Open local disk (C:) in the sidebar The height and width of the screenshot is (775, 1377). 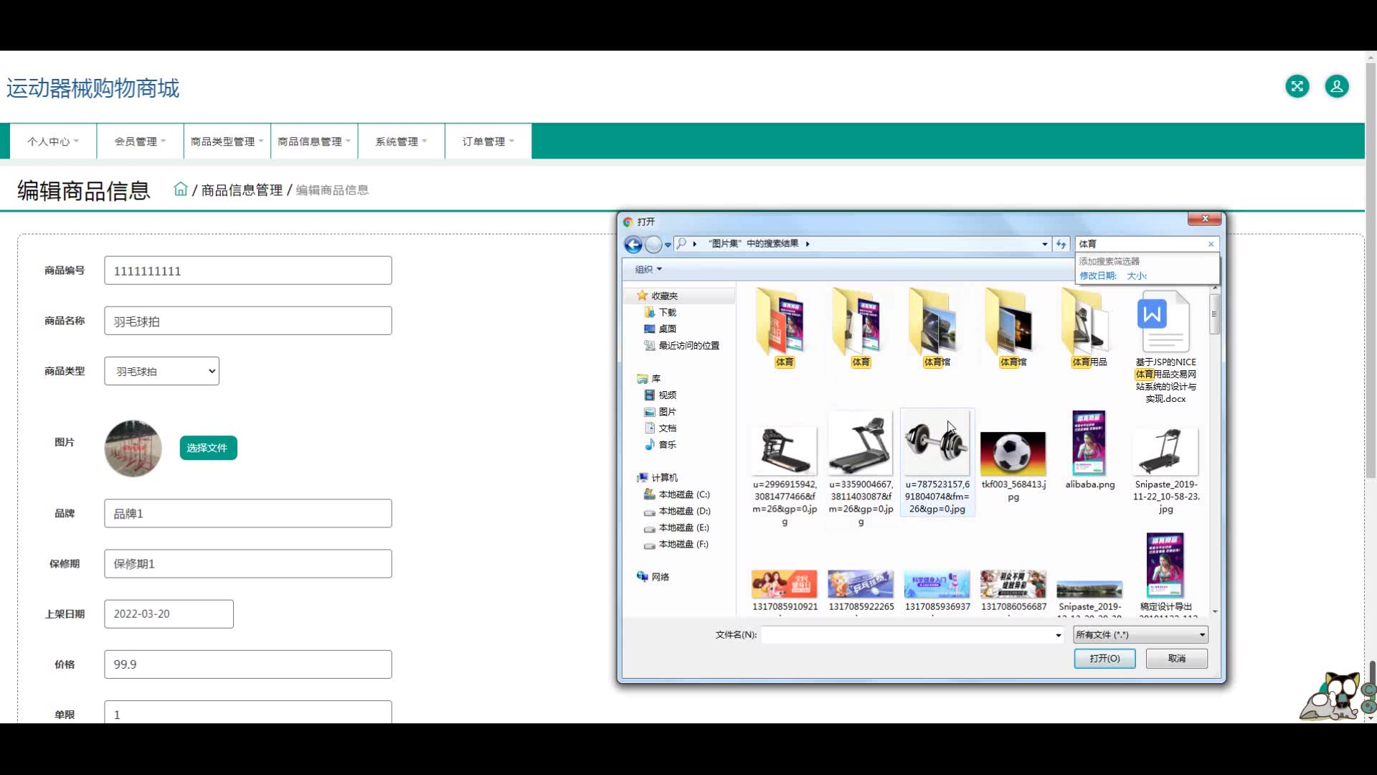point(683,494)
